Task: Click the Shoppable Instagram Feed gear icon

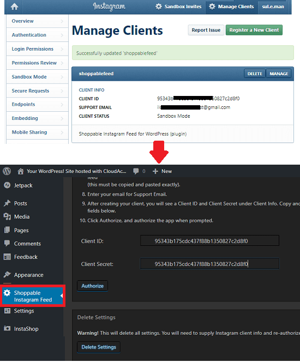Action: (7, 293)
